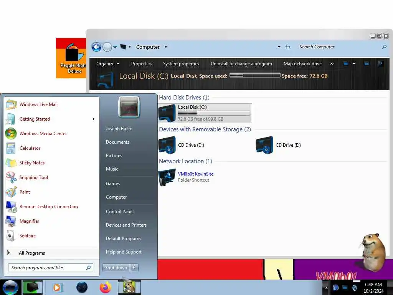Open Games from the Start menu
This screenshot has width=393, height=295.
[x=113, y=184]
